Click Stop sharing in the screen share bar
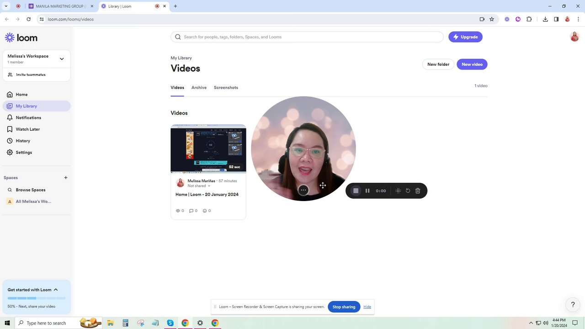 pyautogui.click(x=344, y=307)
